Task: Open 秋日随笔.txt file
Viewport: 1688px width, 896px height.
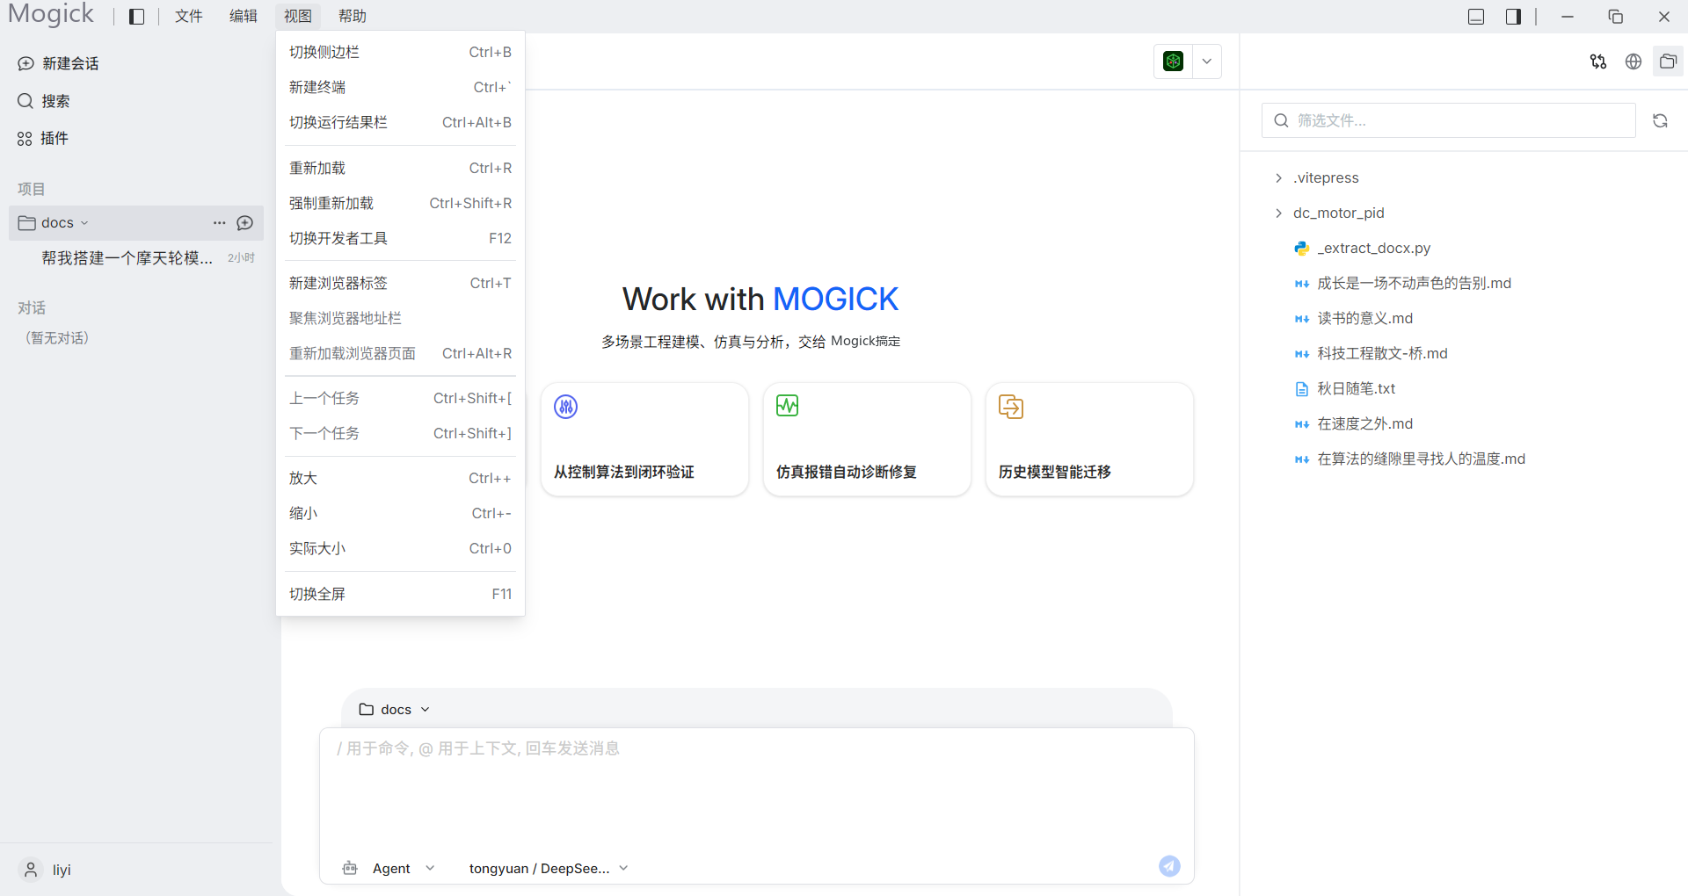Action: 1344,388
